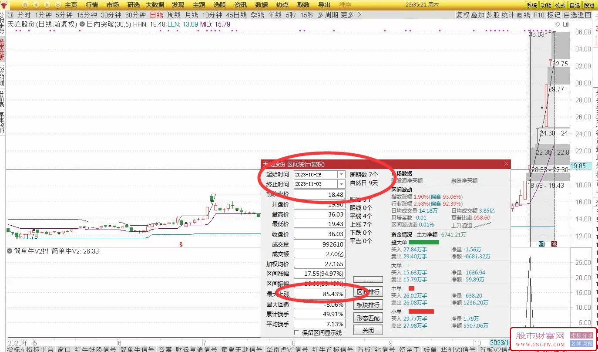
Task: Click the 自选 button top right
Action: [x=575, y=5]
